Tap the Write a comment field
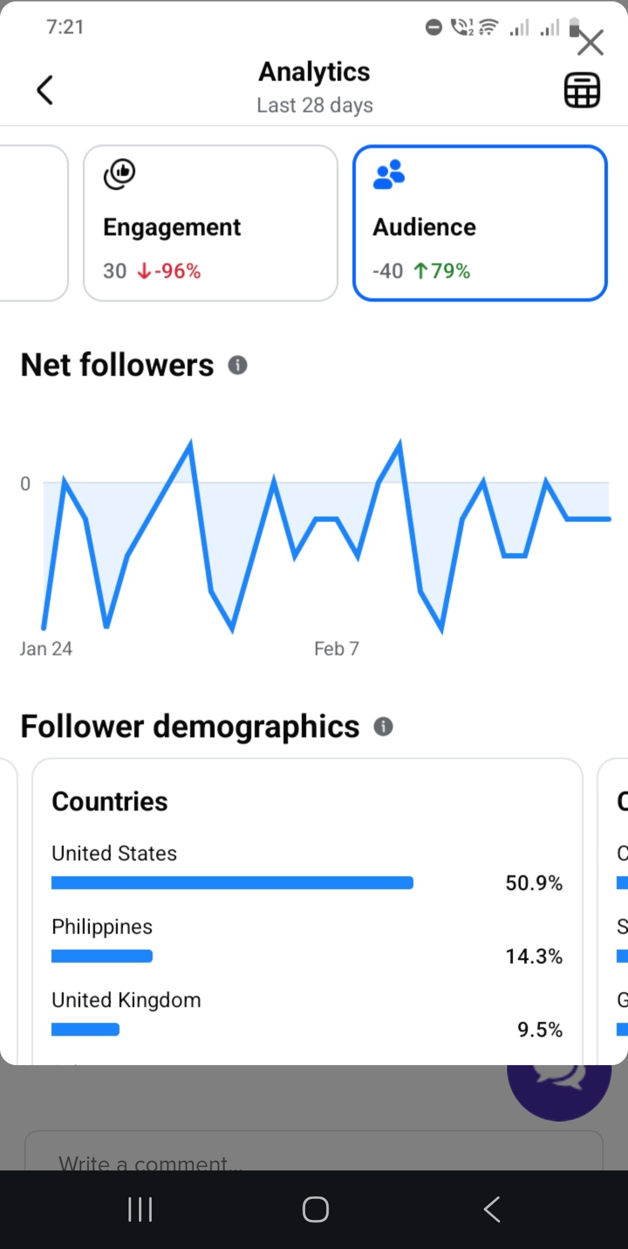The height and width of the screenshot is (1249, 628). tap(314, 1158)
